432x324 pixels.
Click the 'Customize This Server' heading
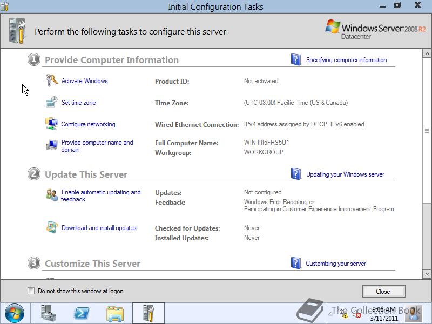pyautogui.click(x=92, y=264)
